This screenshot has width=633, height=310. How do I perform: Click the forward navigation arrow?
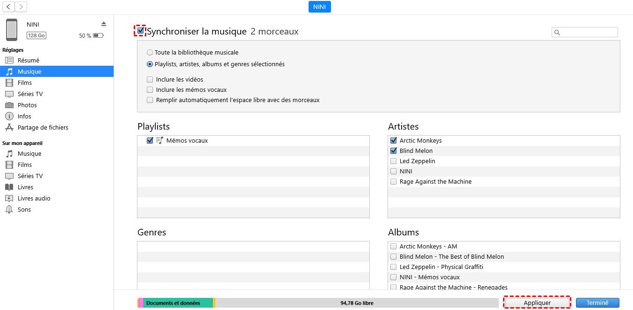[21, 7]
